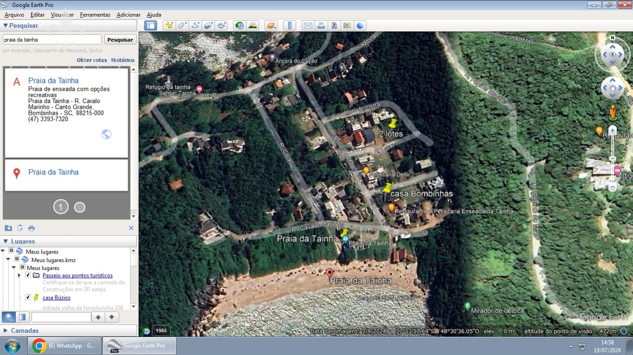Click the magnifier search icon in Places panel

coord(9,317)
